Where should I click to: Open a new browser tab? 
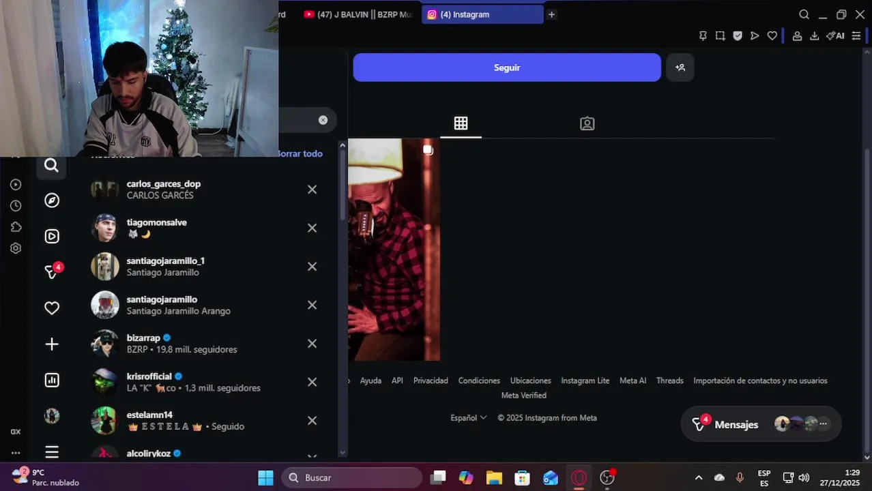coord(551,14)
